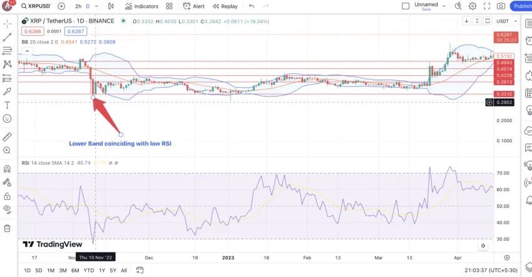
Task: Select the 3M time range
Action: [63, 271]
